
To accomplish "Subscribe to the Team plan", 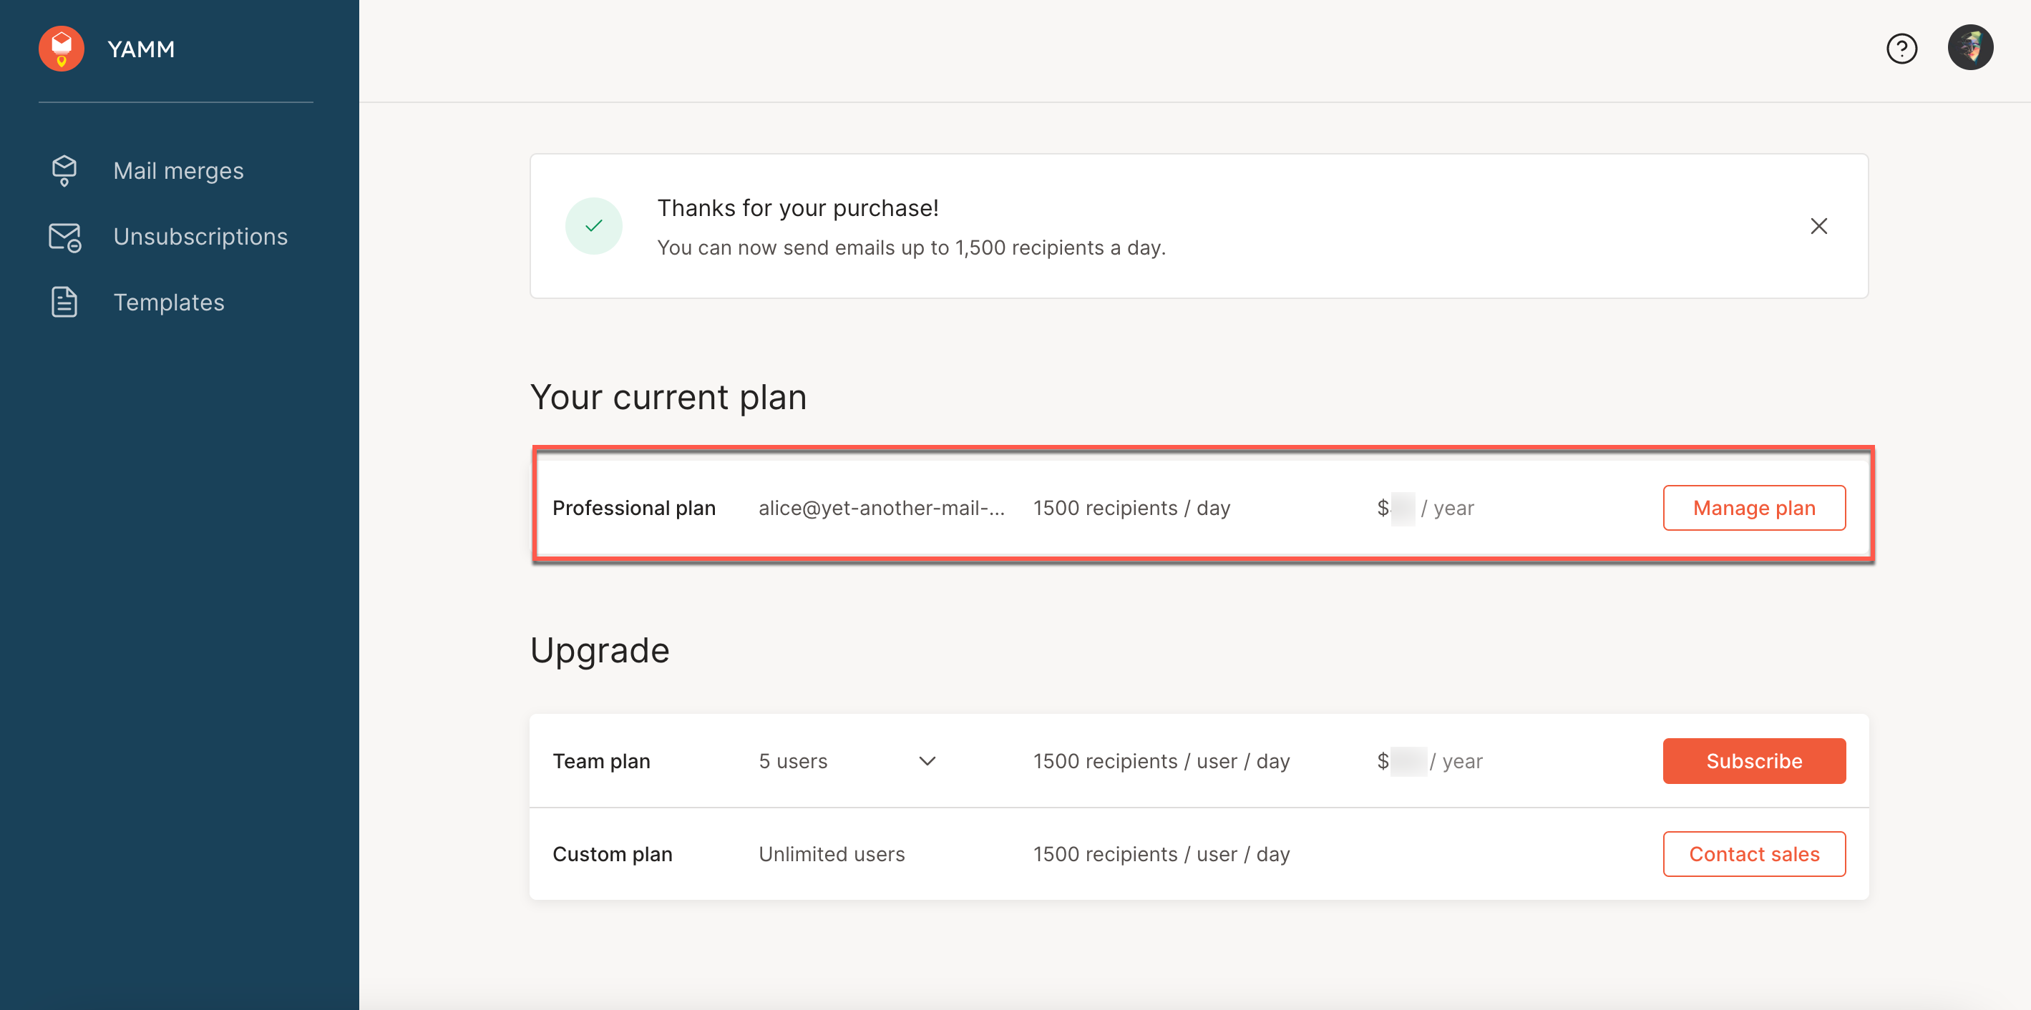I will (1753, 761).
